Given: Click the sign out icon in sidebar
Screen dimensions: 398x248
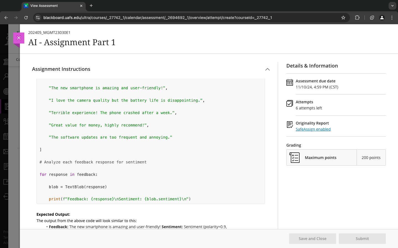Looking at the screenshot, I should coord(6,196).
